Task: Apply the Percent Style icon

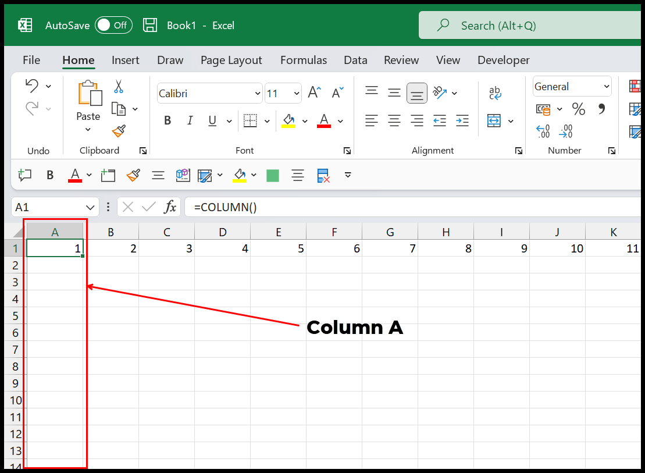Action: pos(579,109)
